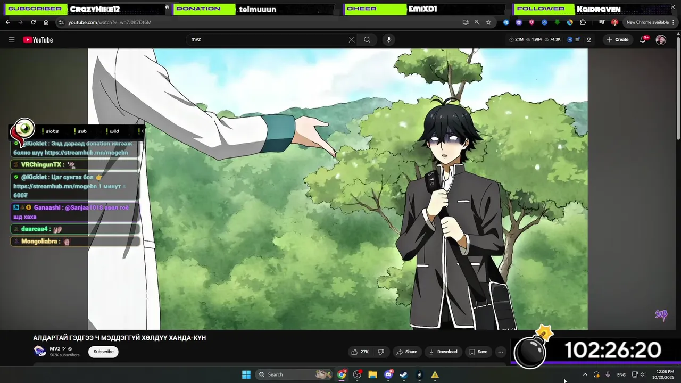Screen dimensions: 681x383
Task: Open the Extensions puzzle piece menu
Action: 583,22
